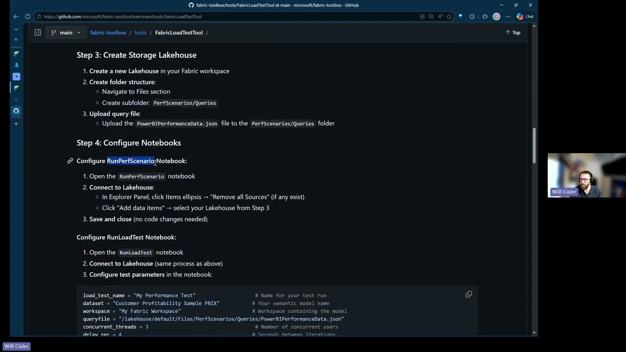Screen dimensions: 626x352
Task: Open the browser extensions puzzle icon
Action: (472, 17)
